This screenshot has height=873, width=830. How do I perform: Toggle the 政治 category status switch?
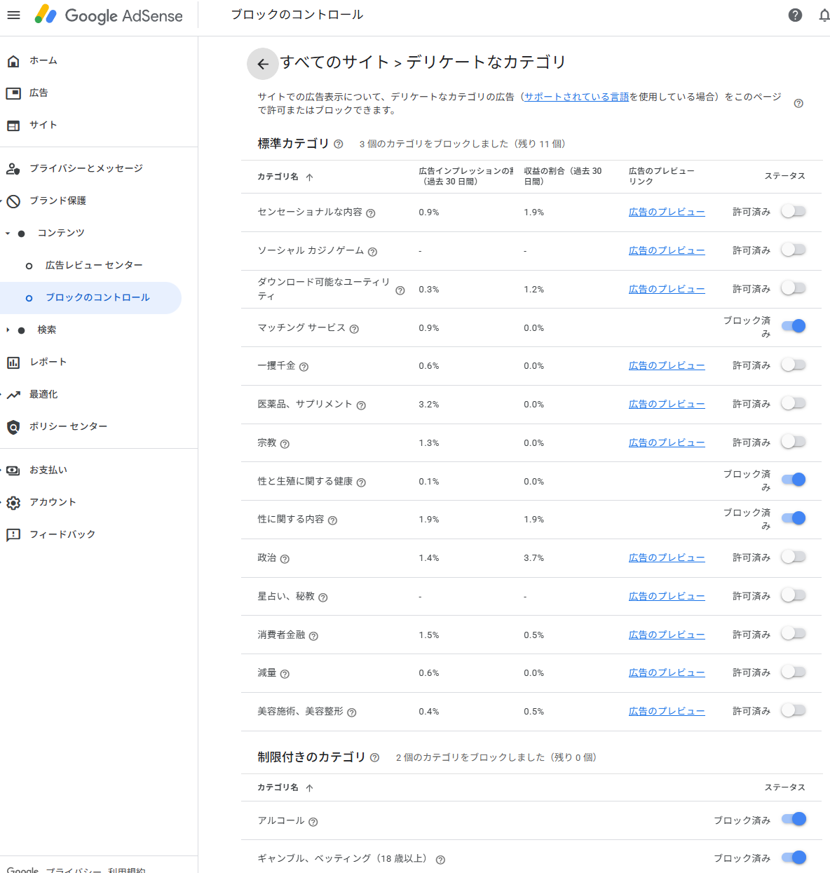(x=794, y=557)
